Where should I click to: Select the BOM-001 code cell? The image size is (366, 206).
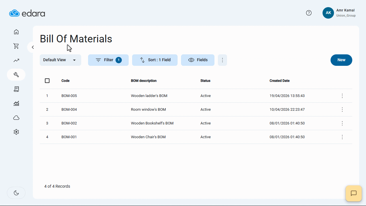coord(69,137)
